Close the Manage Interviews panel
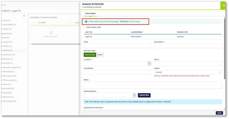Image resolution: width=229 pixels, height=119 pixels. click(x=223, y=5)
